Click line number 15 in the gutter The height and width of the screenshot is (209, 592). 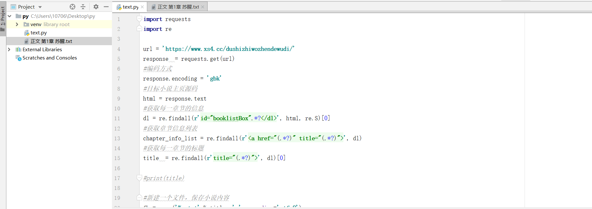pyautogui.click(x=117, y=158)
